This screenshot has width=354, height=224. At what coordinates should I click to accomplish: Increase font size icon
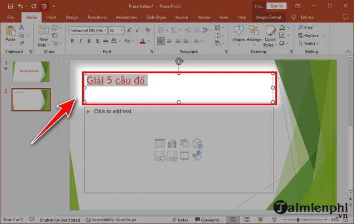pyautogui.click(x=129, y=30)
